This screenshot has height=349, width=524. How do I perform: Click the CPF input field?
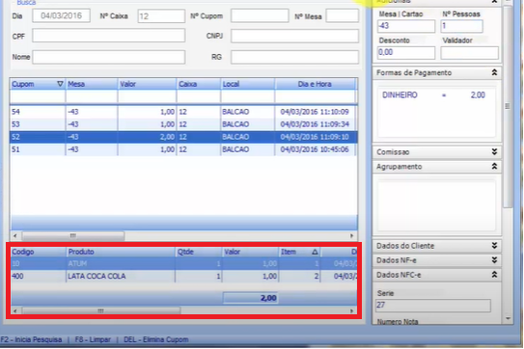109,36
